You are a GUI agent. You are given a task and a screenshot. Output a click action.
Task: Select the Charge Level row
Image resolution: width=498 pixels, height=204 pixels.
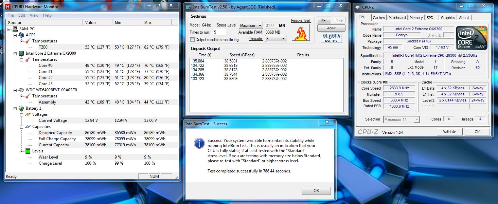click(x=92, y=163)
